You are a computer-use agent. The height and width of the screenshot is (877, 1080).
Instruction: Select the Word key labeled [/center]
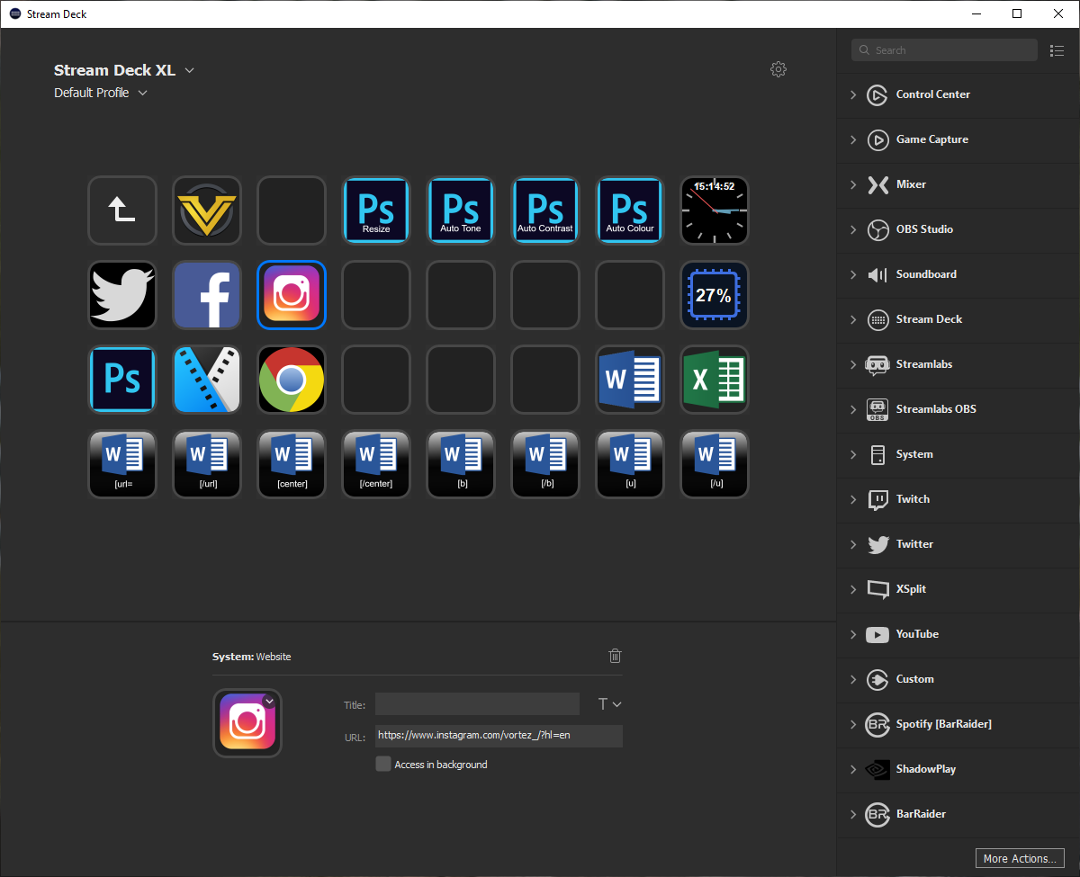376,464
